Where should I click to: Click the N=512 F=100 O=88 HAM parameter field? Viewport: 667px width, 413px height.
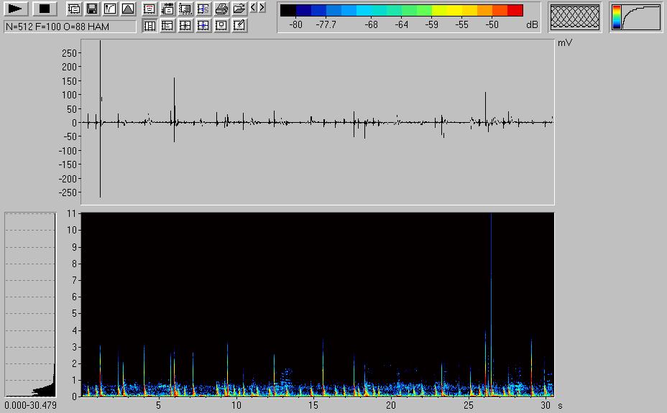70,27
